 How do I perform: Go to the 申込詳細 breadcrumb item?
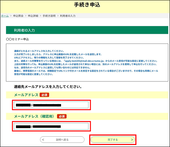[33, 16]
